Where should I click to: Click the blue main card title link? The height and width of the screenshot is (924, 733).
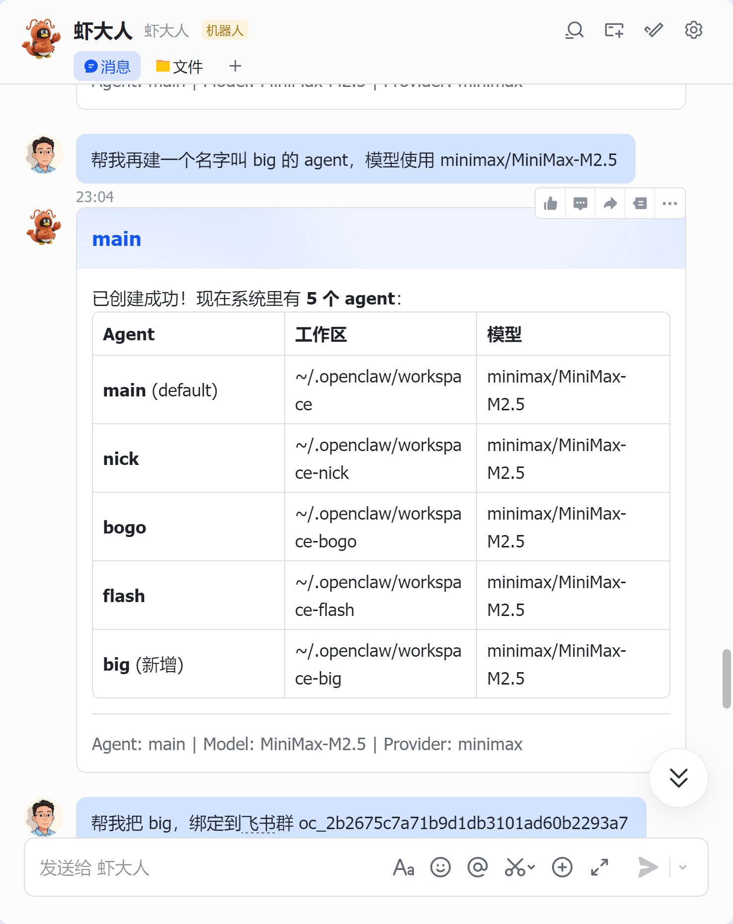[x=117, y=239]
